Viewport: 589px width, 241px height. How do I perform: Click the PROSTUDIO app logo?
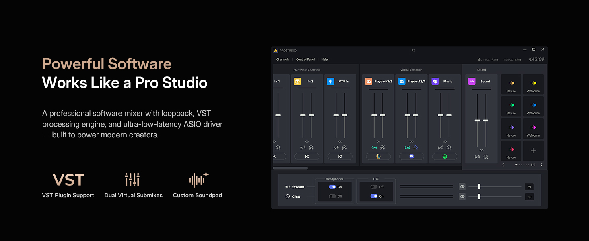[276, 51]
